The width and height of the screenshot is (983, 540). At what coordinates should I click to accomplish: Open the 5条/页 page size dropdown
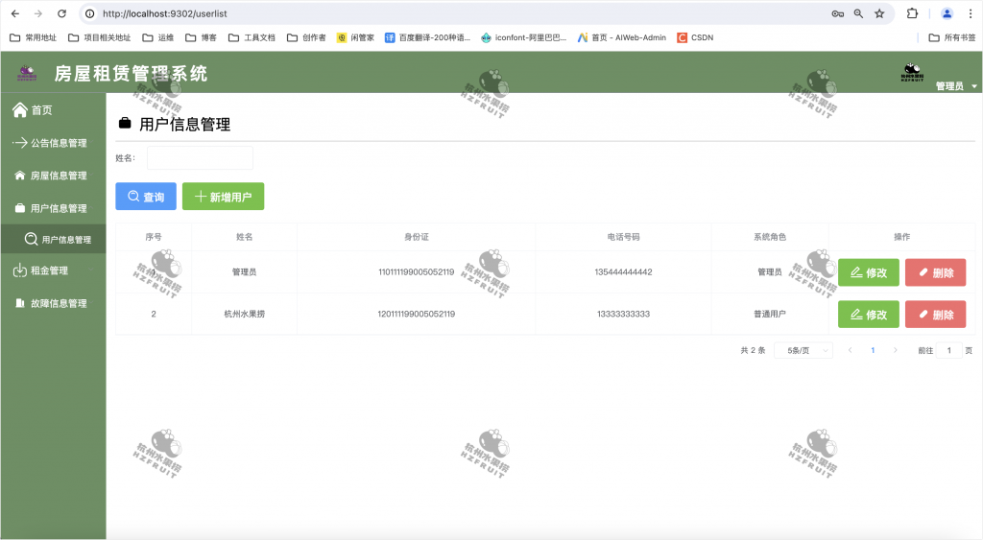pyautogui.click(x=803, y=351)
